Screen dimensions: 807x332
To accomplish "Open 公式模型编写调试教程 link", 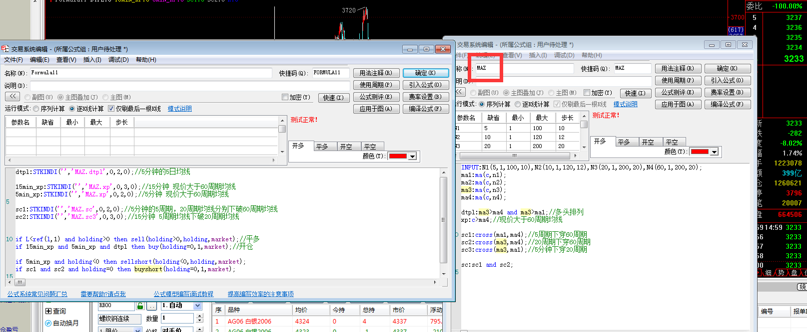I will tap(183, 294).
